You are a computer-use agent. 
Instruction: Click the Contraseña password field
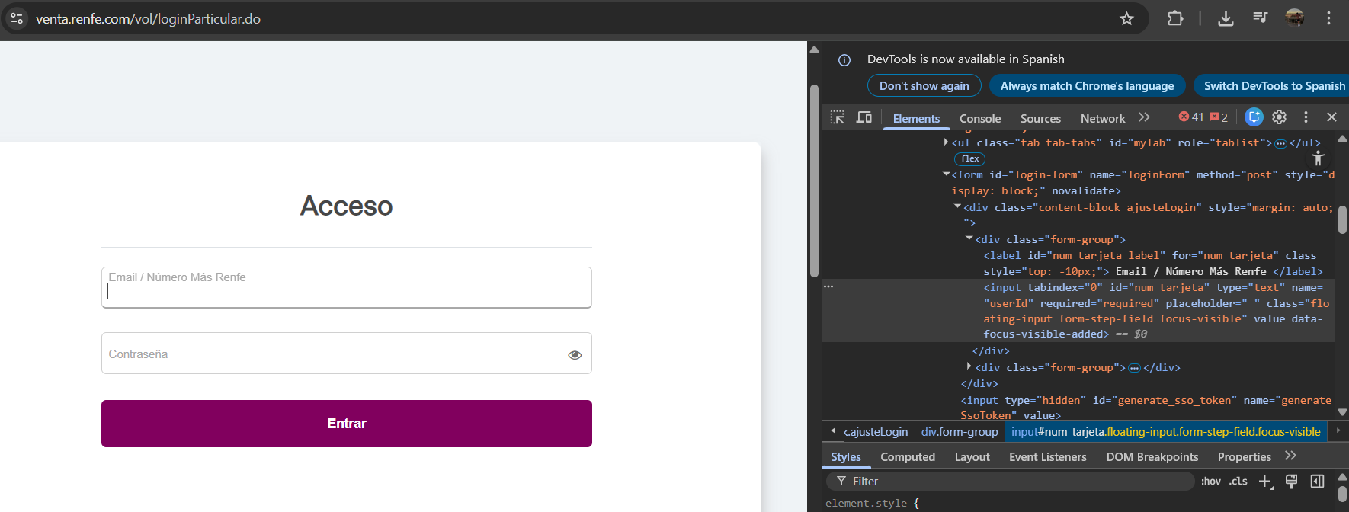(x=332, y=354)
